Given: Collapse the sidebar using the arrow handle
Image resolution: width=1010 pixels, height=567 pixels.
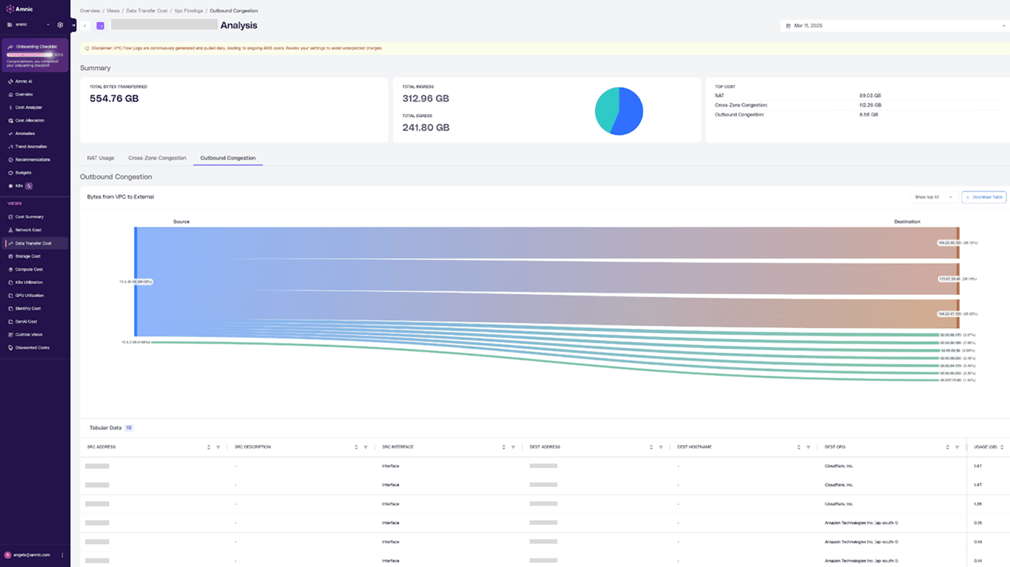Looking at the screenshot, I should click(x=74, y=25).
